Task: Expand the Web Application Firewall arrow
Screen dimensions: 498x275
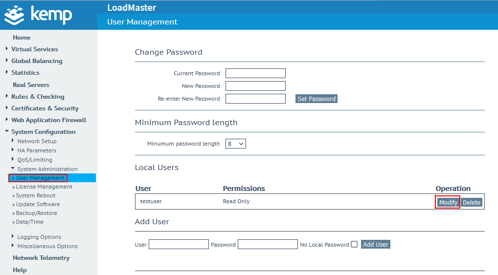Action: click(x=7, y=120)
